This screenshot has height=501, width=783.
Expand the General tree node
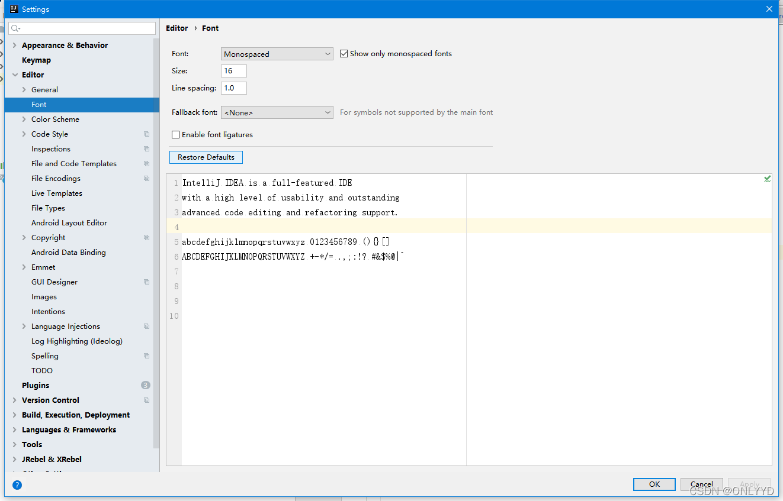click(x=24, y=90)
